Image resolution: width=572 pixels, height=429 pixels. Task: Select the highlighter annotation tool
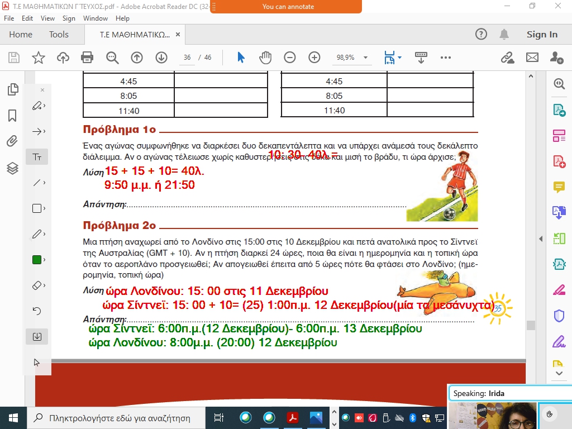(x=37, y=106)
